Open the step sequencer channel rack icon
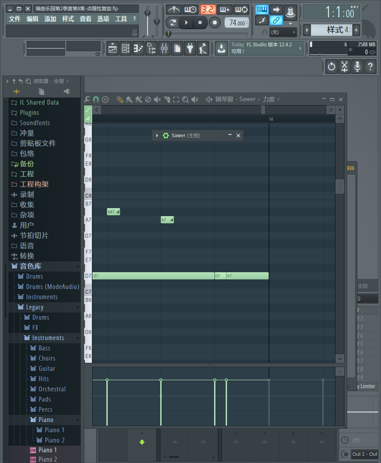Screen dimensions: 381x463 (x=125, y=48)
